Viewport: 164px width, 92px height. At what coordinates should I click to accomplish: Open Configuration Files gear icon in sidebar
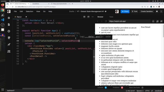coord(9,31)
